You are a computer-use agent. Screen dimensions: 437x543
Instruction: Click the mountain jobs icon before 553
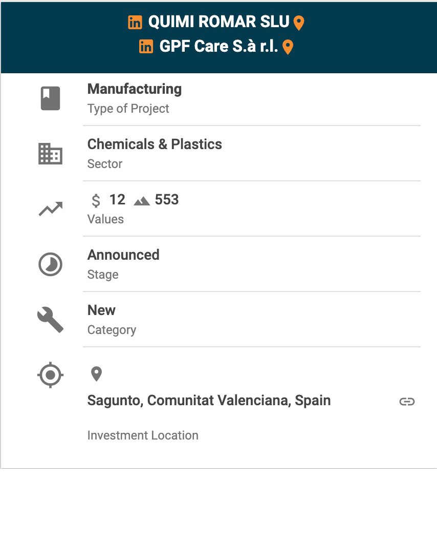(x=142, y=201)
